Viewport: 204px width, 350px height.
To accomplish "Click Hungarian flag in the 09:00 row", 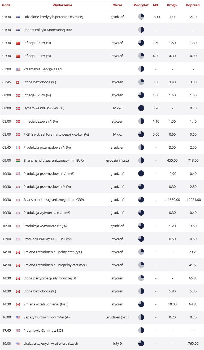I will 18,161.
